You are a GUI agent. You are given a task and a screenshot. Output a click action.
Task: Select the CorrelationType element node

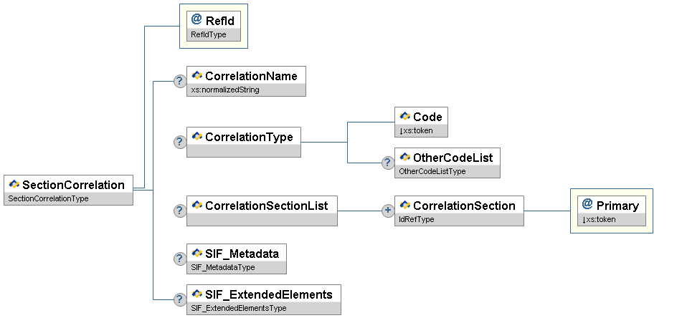pos(244,137)
